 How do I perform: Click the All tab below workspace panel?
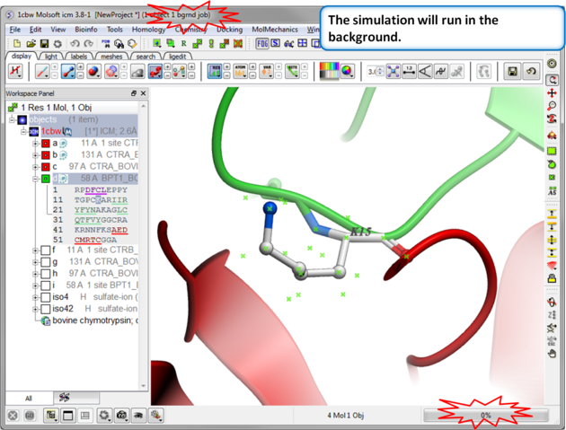28,398
